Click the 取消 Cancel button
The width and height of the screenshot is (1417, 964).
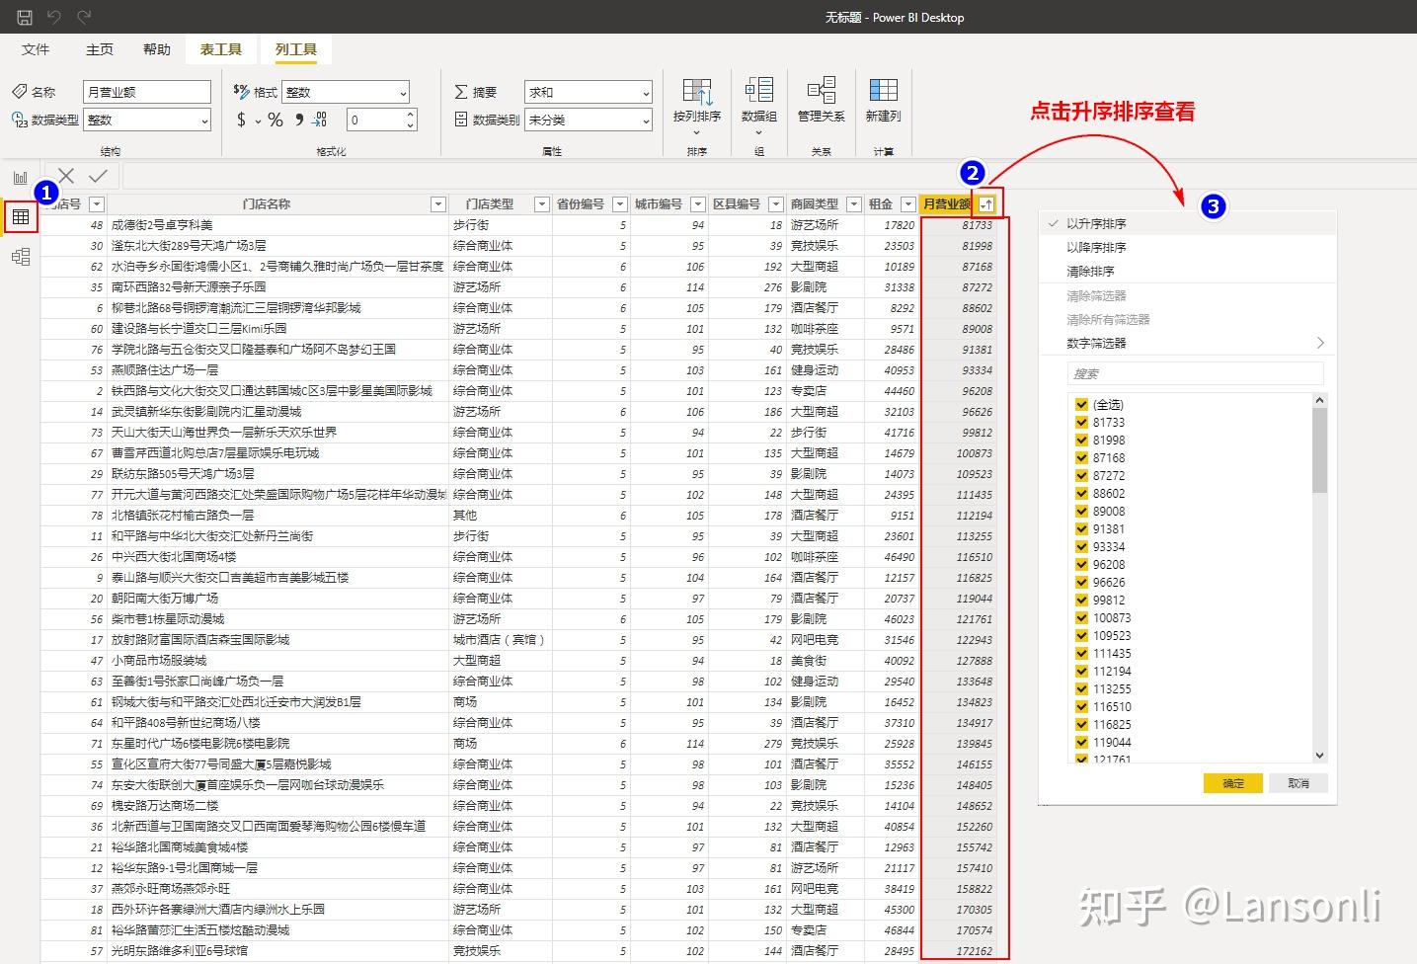[1299, 783]
